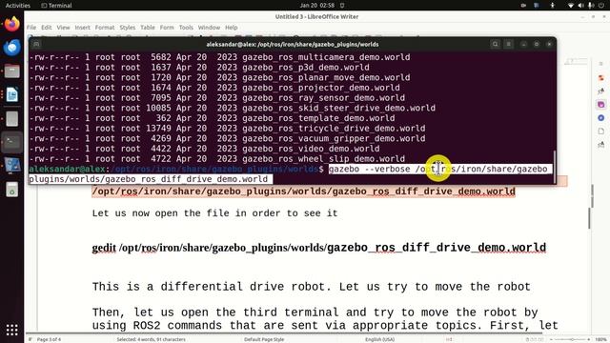Open the Writer sidebar settings icon
Viewport: 610px width, 343px height.
tap(601, 64)
